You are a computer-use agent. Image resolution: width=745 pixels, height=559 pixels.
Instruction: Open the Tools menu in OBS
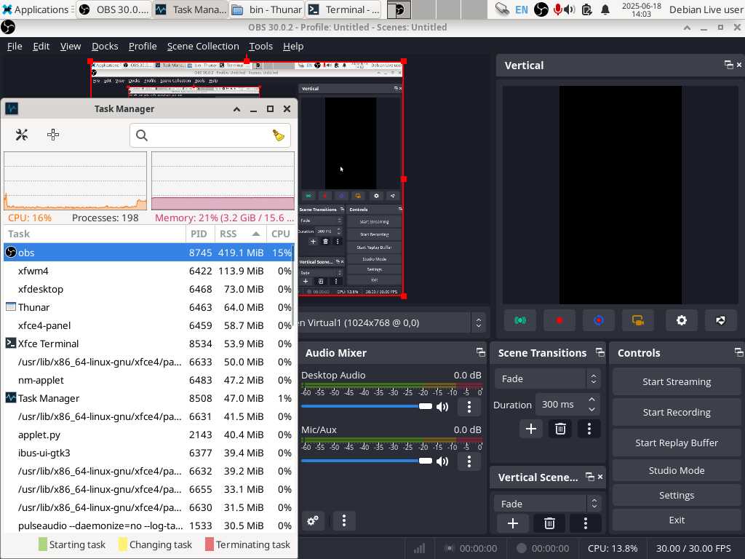pyautogui.click(x=261, y=46)
